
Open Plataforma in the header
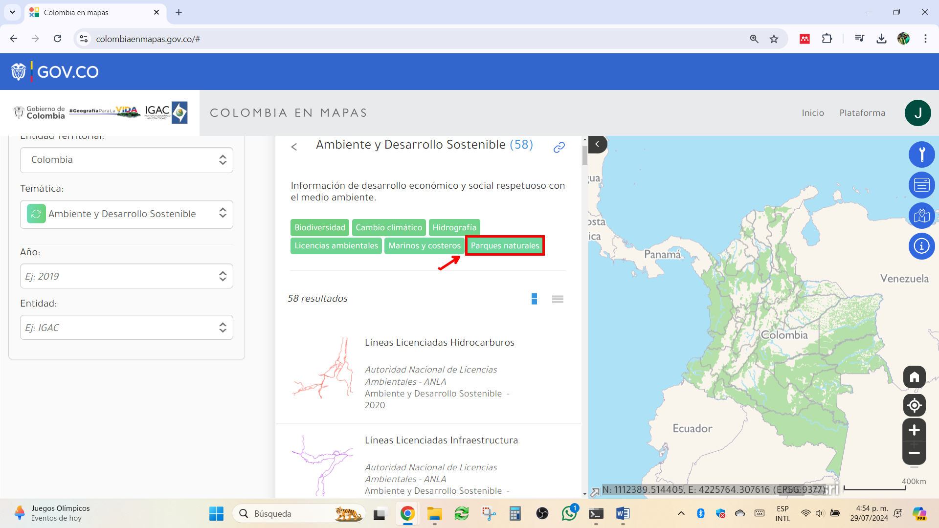click(x=862, y=113)
